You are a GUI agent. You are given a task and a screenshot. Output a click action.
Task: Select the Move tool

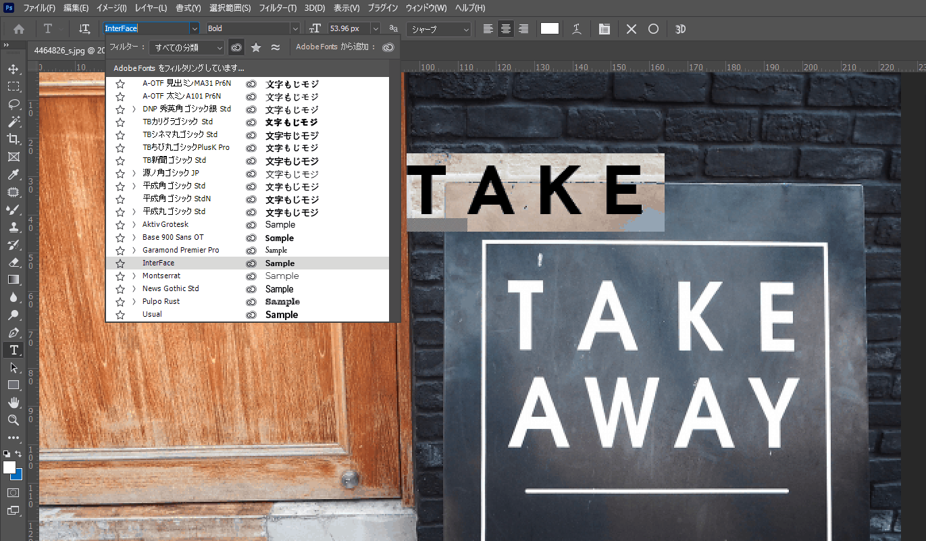(13, 70)
